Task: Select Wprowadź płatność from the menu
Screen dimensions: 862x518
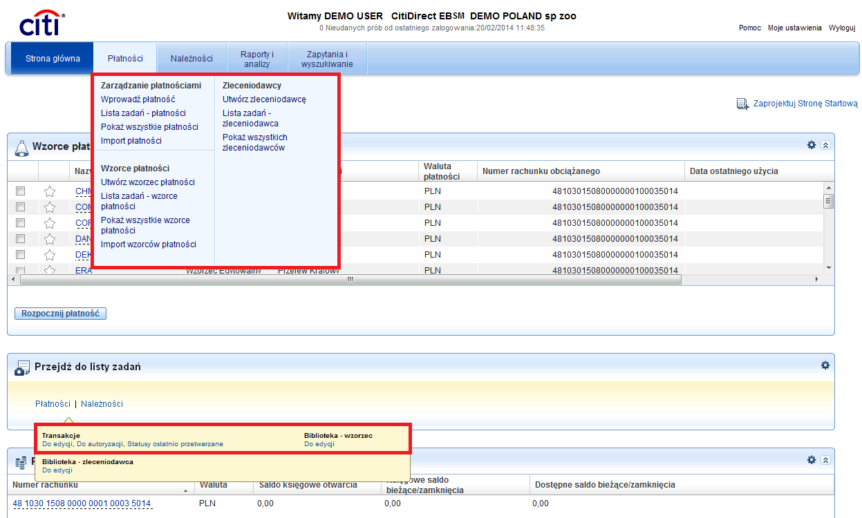Action: click(138, 99)
